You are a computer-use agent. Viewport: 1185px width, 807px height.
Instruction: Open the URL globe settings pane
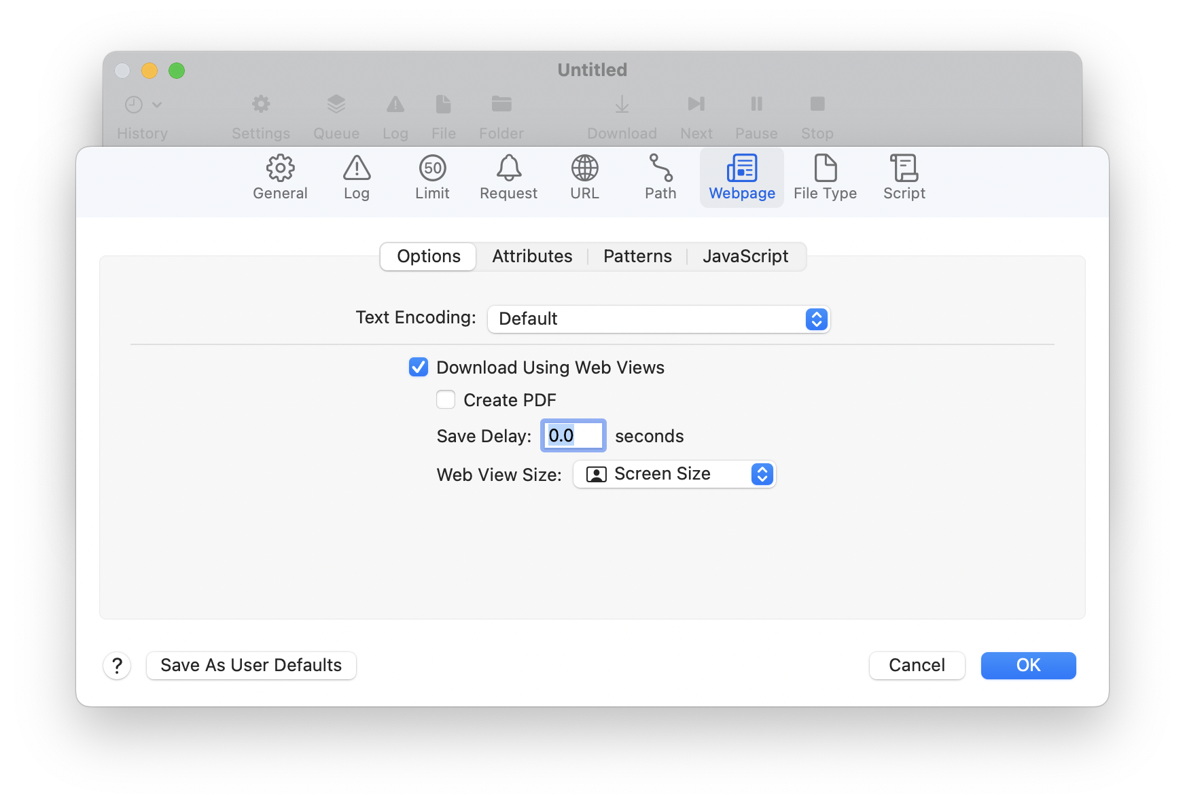click(x=584, y=177)
